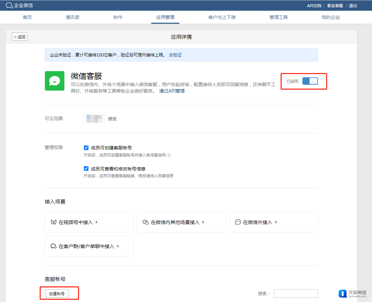Click the 创建帐号 button
Image resolution: width=372 pixels, height=302 pixels.
(x=57, y=294)
